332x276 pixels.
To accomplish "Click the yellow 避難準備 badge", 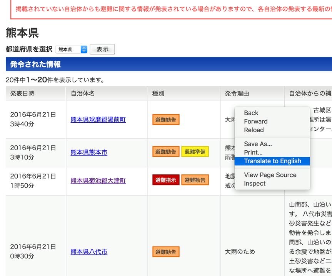I will point(195,152).
